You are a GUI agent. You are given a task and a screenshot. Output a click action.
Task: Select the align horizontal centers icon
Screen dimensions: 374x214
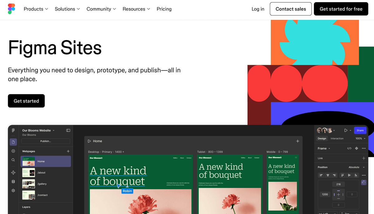click(328, 175)
